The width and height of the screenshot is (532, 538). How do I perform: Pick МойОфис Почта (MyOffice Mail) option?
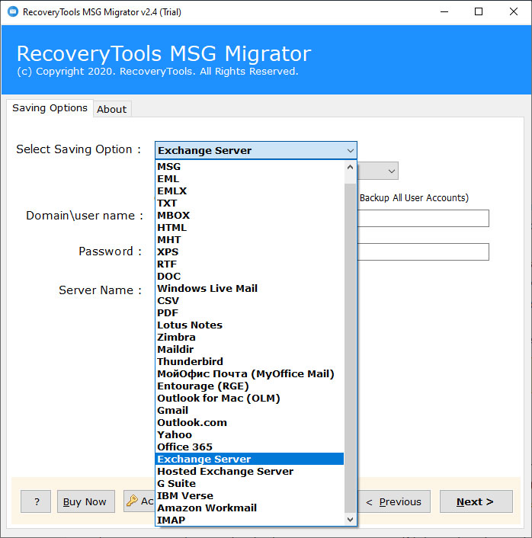click(x=249, y=373)
